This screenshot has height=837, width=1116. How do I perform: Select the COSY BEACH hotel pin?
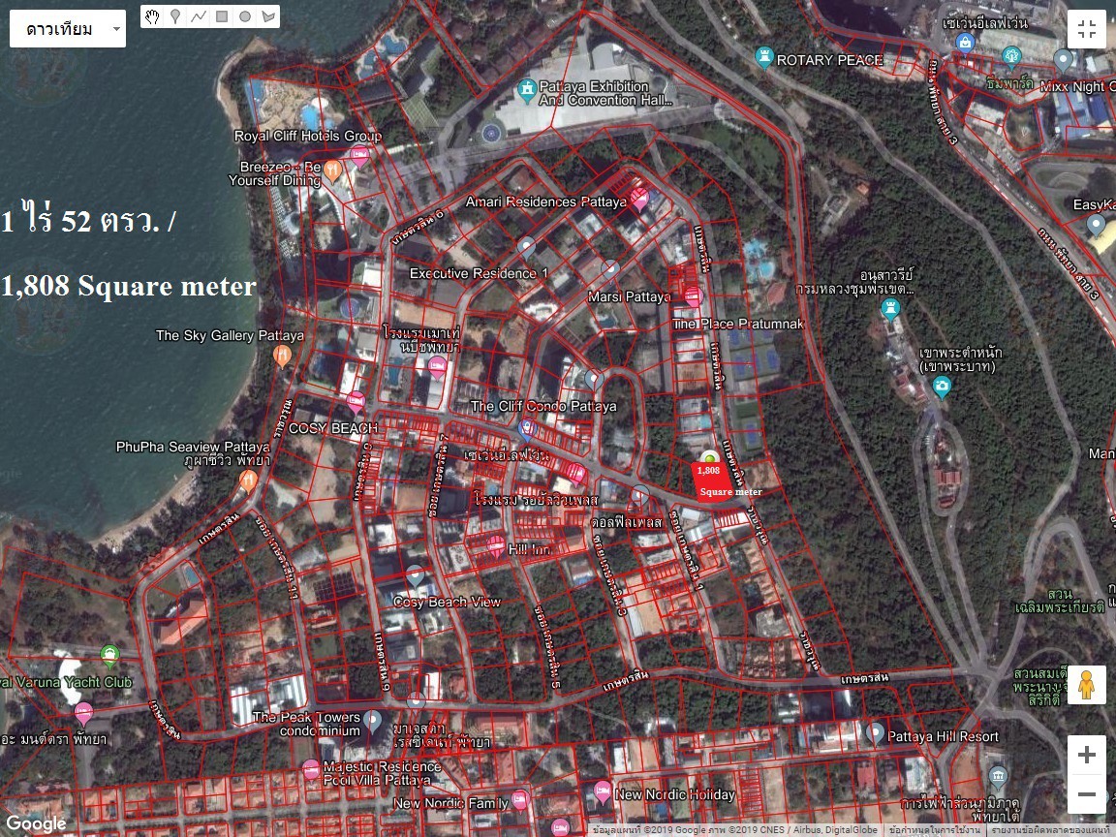[356, 401]
